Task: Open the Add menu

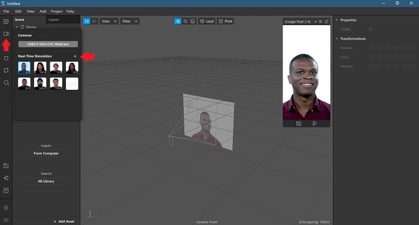Action: tap(42, 11)
